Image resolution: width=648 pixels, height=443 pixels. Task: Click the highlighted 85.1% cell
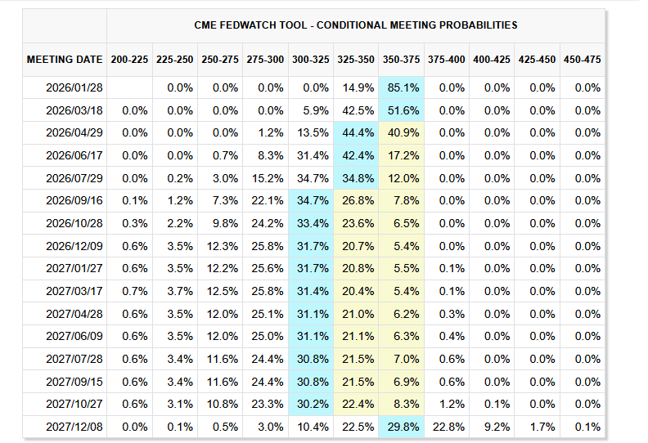pos(402,87)
